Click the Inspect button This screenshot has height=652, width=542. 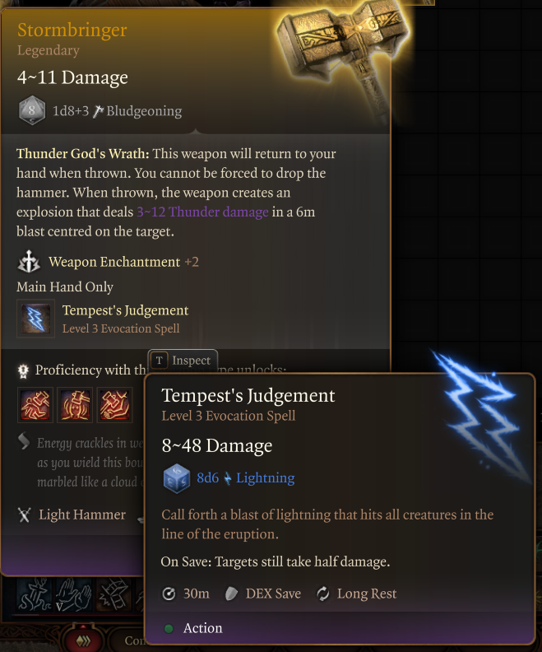(183, 360)
